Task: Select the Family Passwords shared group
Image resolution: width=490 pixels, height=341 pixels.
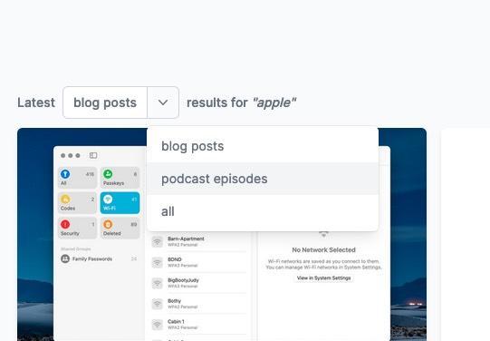Action: (99, 258)
